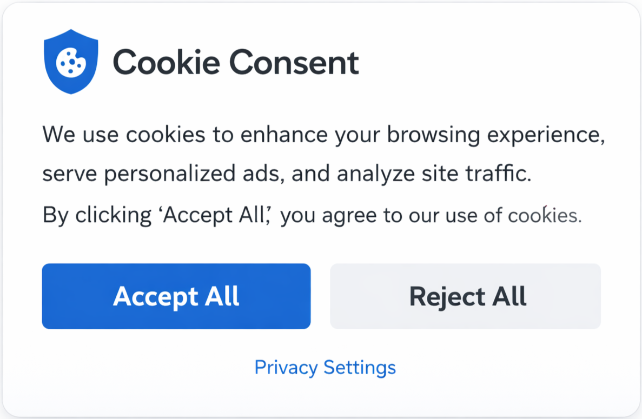Open the Privacy Settings link
The image size is (642, 419).
coord(325,368)
